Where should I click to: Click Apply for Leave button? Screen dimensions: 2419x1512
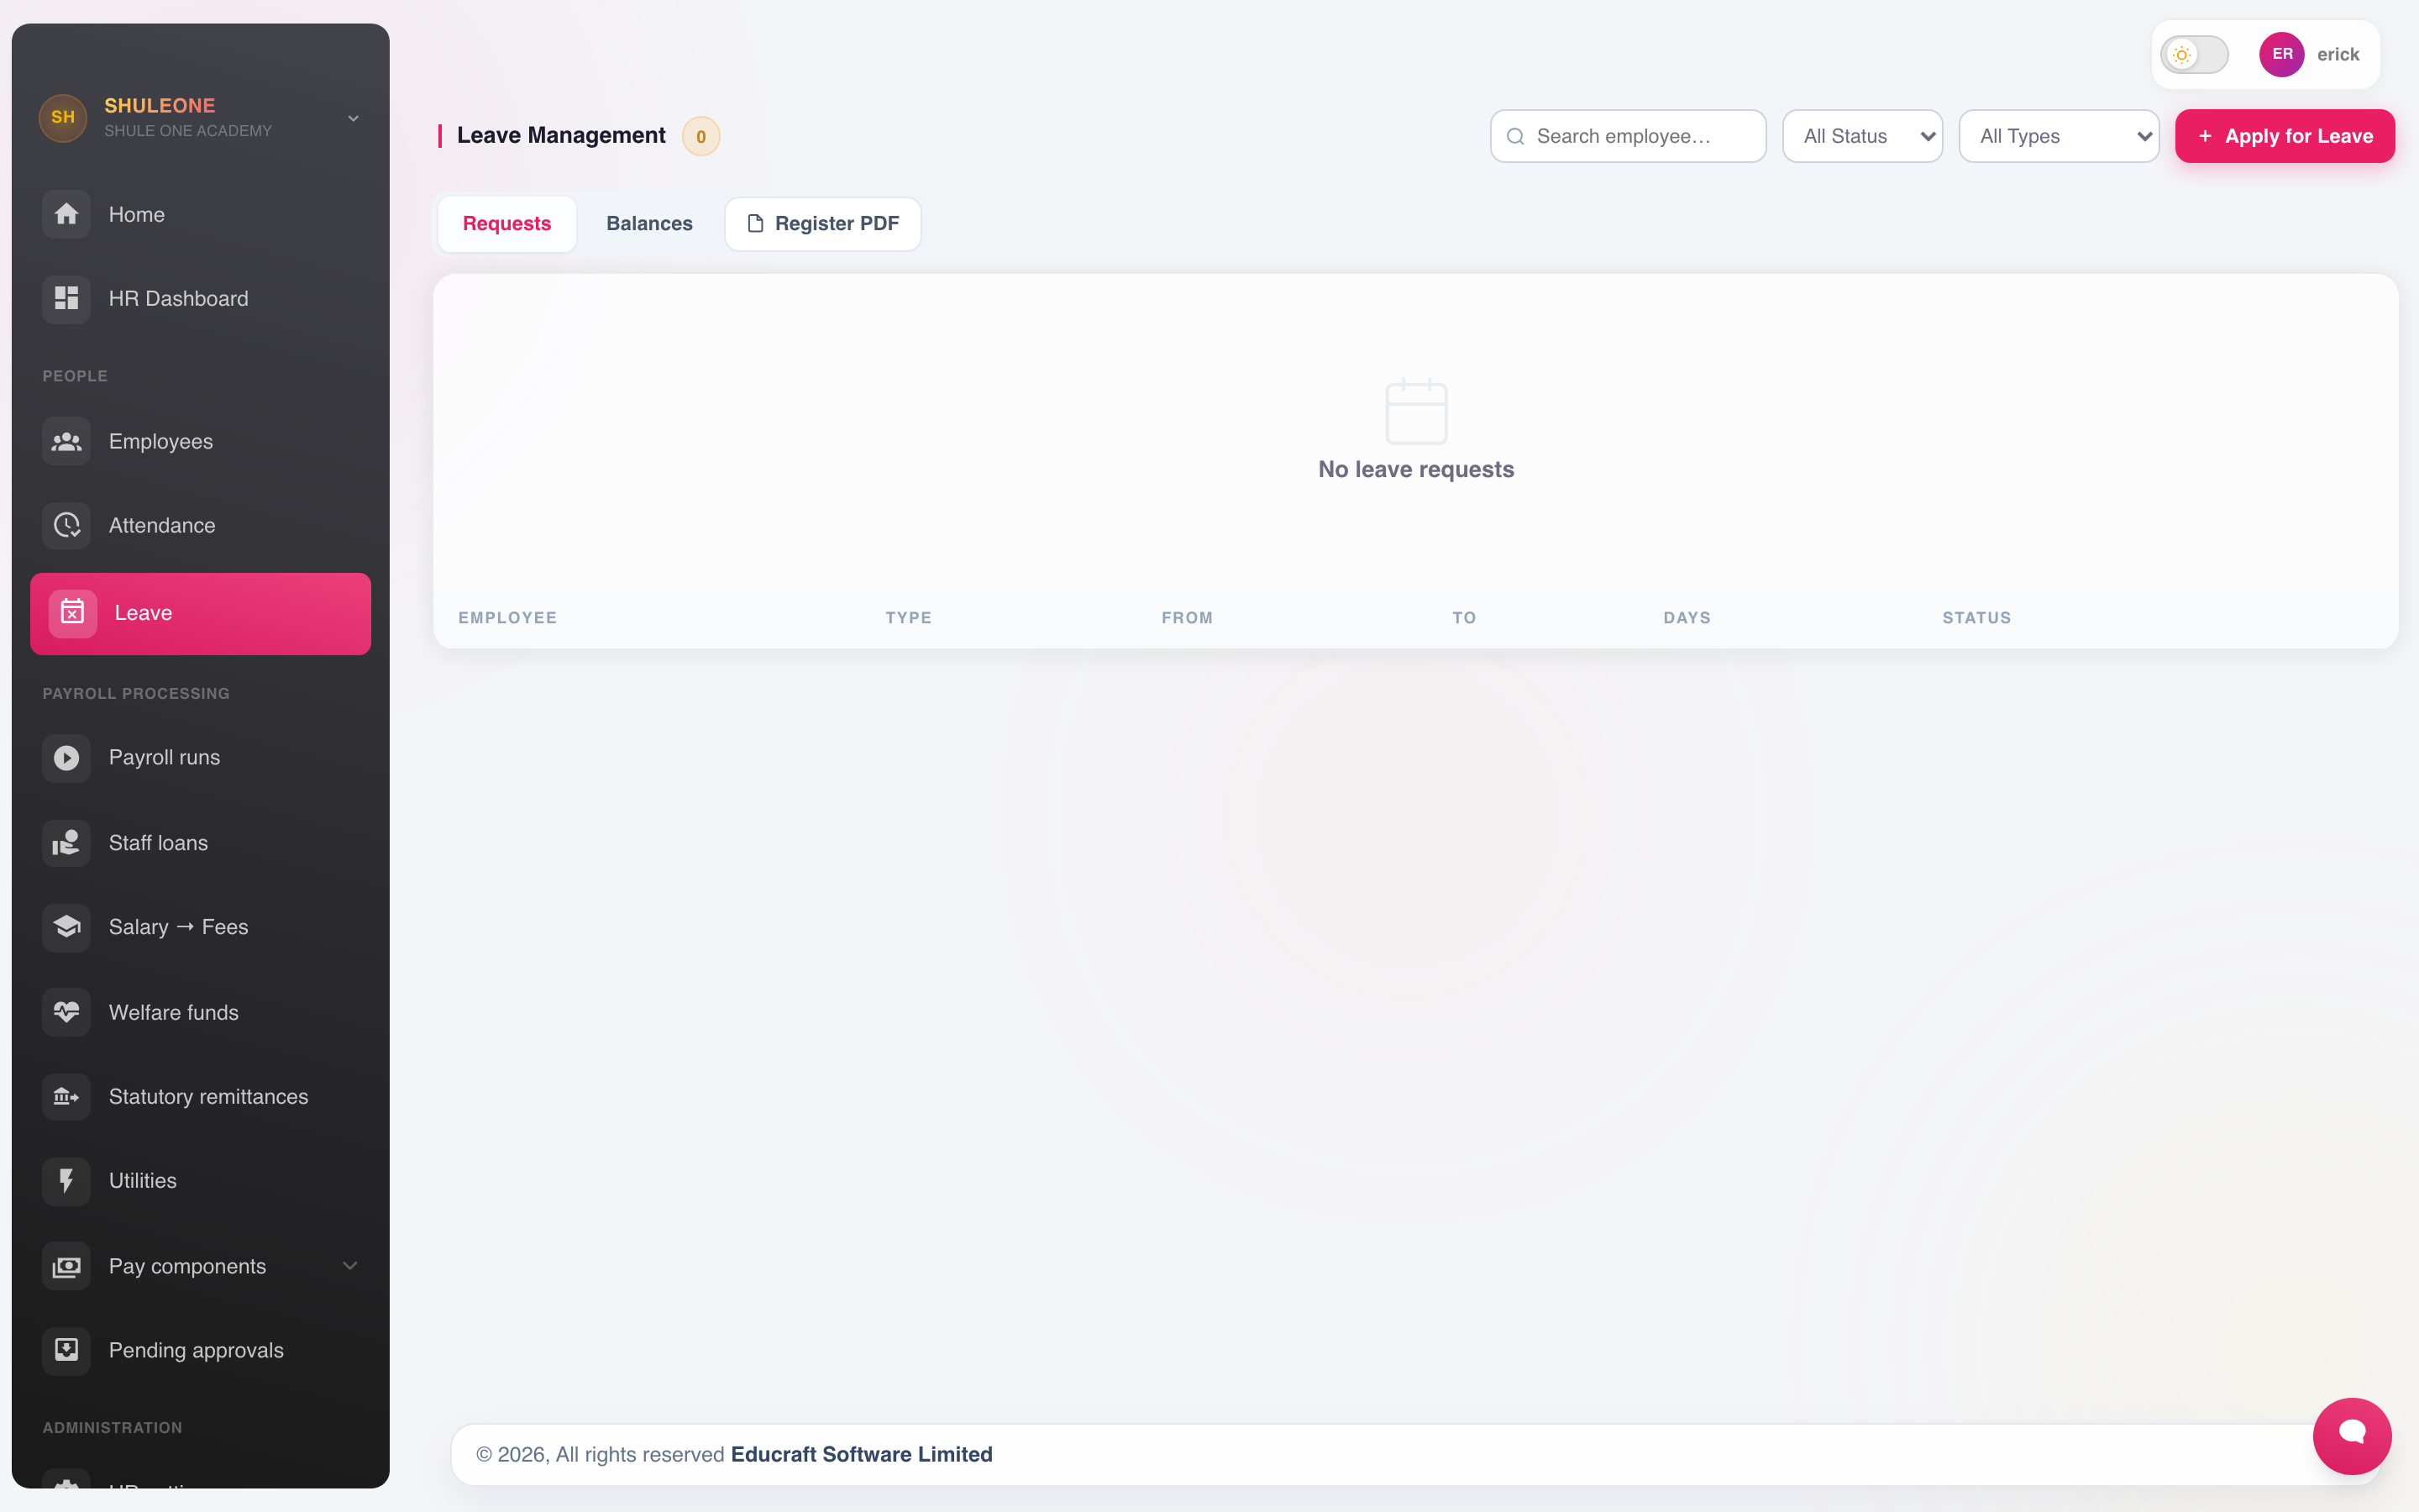tap(2284, 136)
